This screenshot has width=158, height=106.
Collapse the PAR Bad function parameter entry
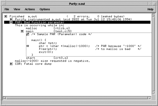[11, 22]
